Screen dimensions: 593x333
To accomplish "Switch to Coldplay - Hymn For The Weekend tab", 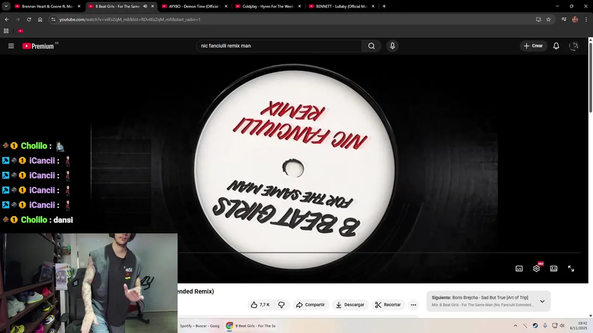I will point(268,6).
